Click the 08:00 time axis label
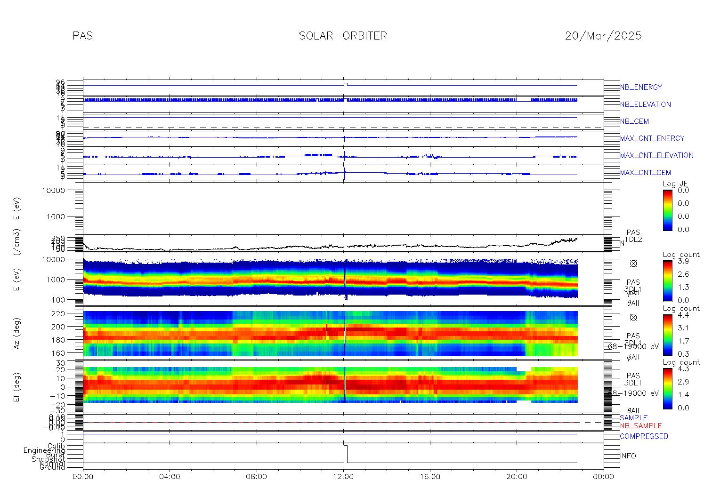Screen dimensions: 712x480 (x=257, y=476)
